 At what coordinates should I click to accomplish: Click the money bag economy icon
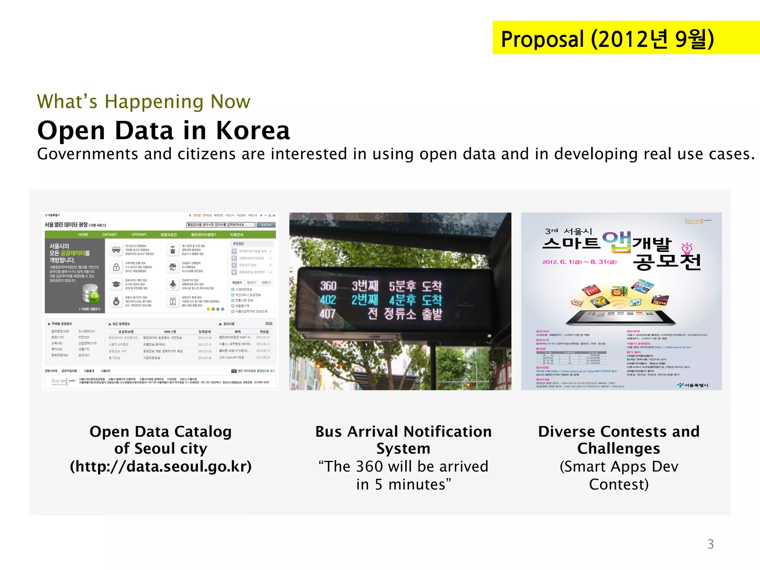coord(116,301)
